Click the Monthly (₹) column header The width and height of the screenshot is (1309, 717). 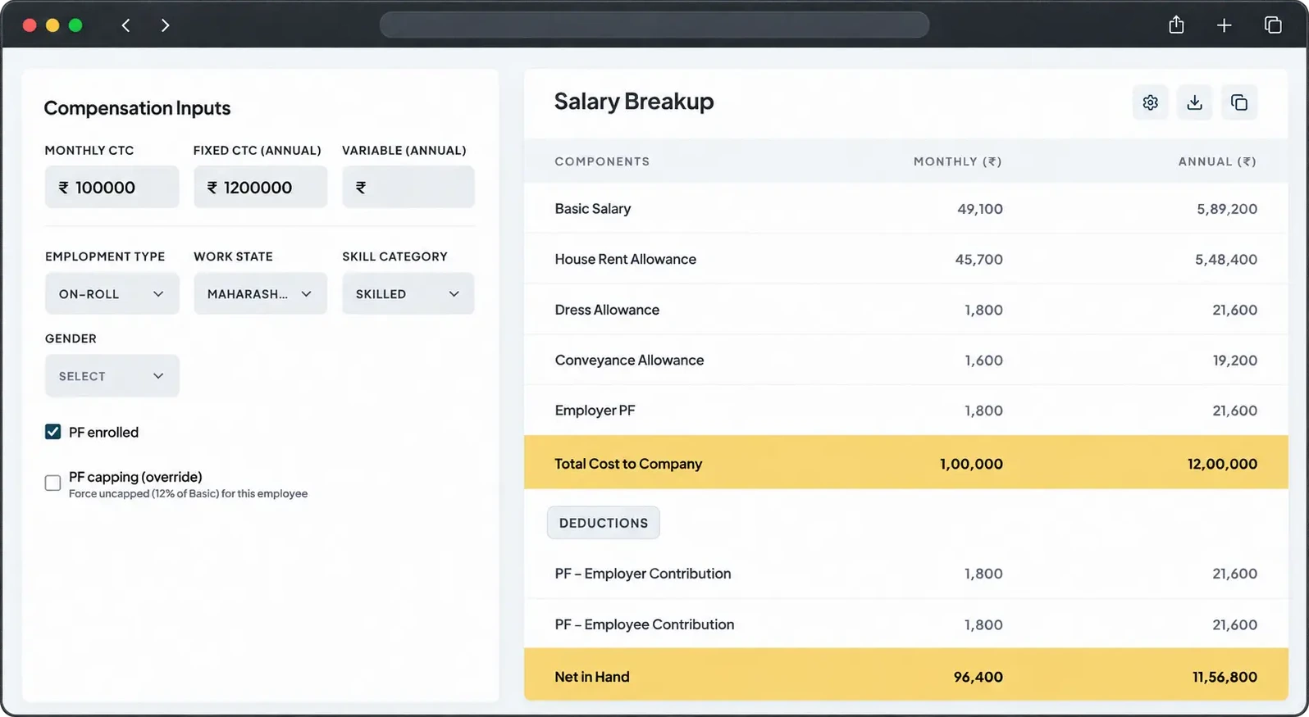pos(957,161)
